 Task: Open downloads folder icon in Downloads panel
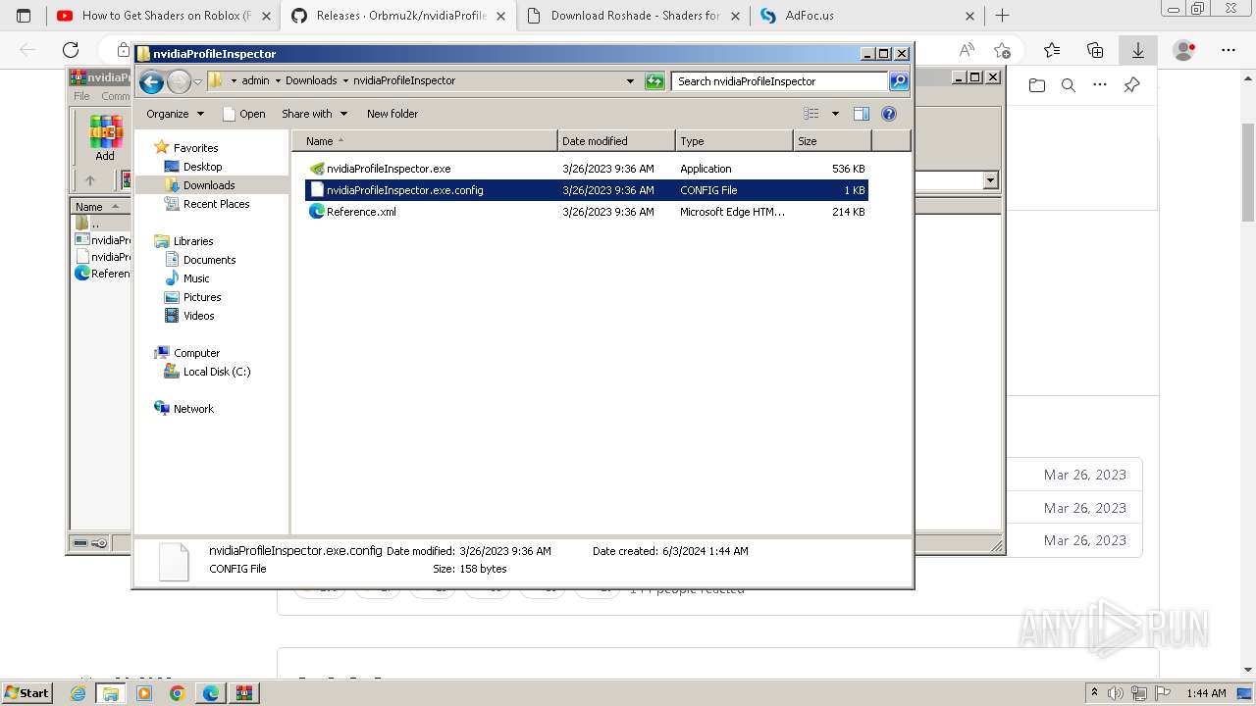point(1037,85)
